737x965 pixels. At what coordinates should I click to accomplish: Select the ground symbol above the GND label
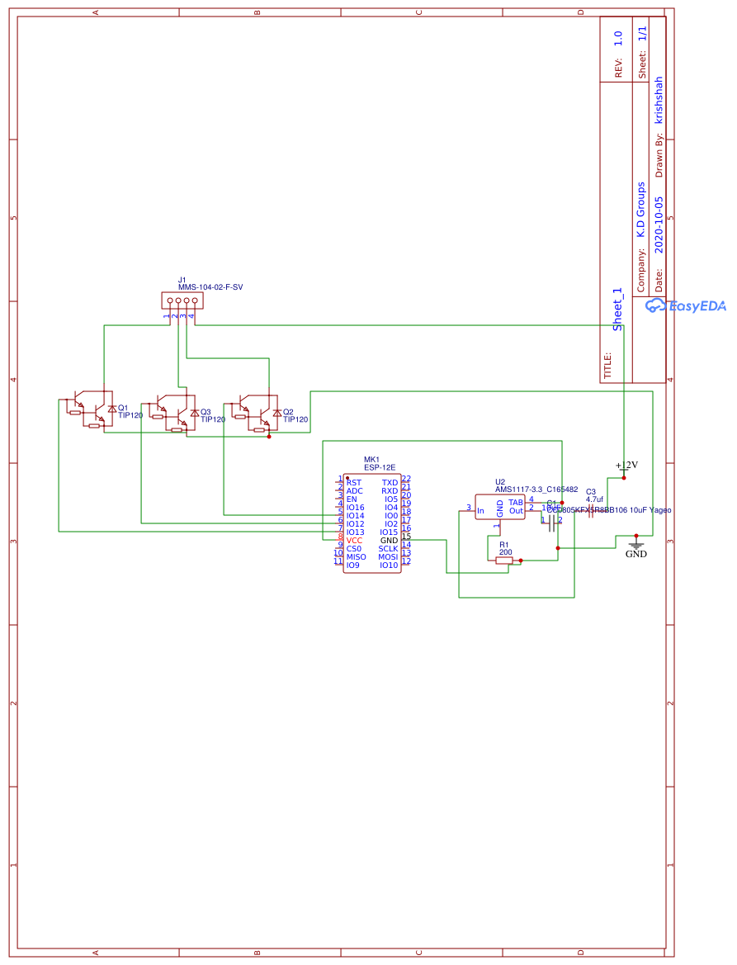tap(636, 545)
